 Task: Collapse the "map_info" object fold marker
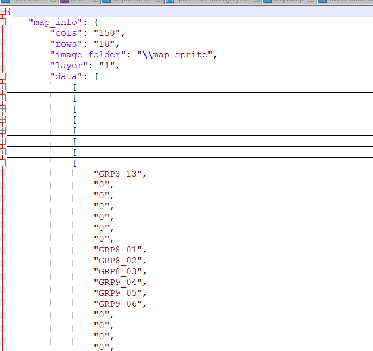pyautogui.click(x=3, y=22)
